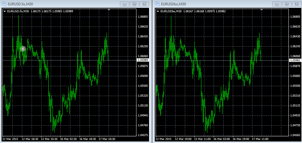Click the low value 1.05975 in EURUSDbo header

(x=210, y=11)
